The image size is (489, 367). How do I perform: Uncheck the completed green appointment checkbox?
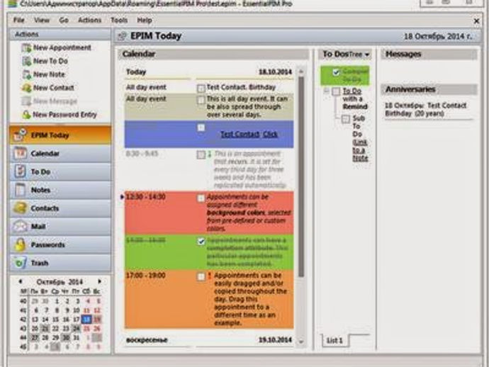click(201, 242)
